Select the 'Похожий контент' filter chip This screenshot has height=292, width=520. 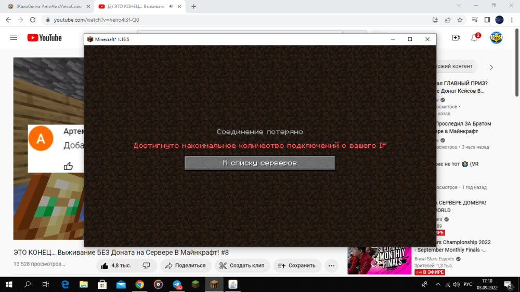[x=457, y=66]
